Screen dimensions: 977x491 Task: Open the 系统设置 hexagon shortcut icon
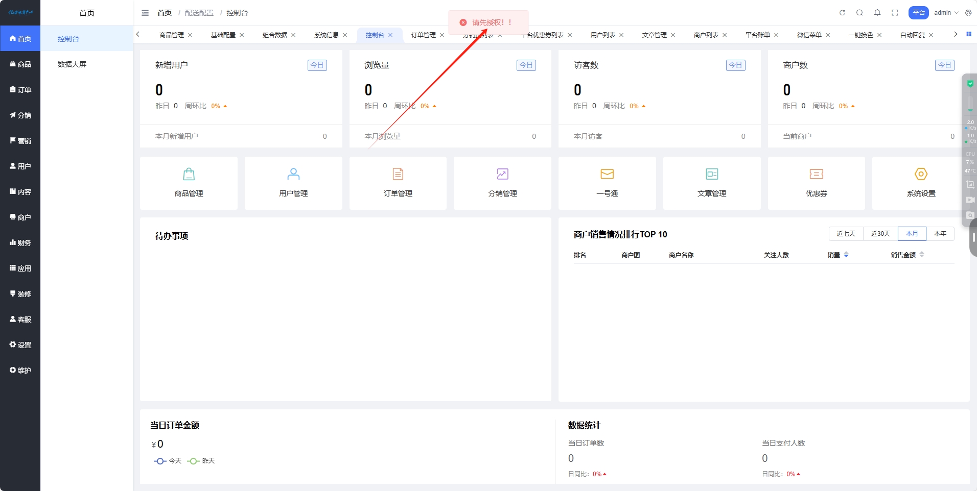click(921, 174)
